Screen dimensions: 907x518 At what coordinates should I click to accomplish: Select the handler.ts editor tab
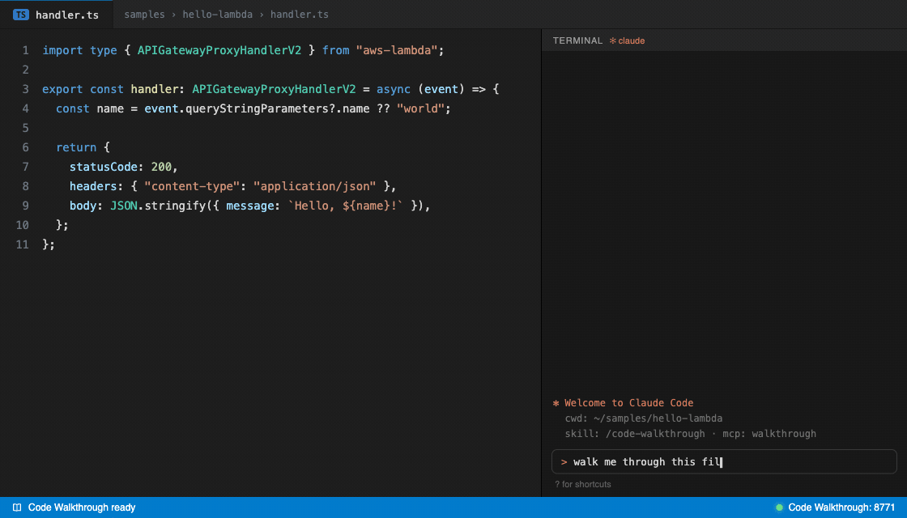[57, 15]
